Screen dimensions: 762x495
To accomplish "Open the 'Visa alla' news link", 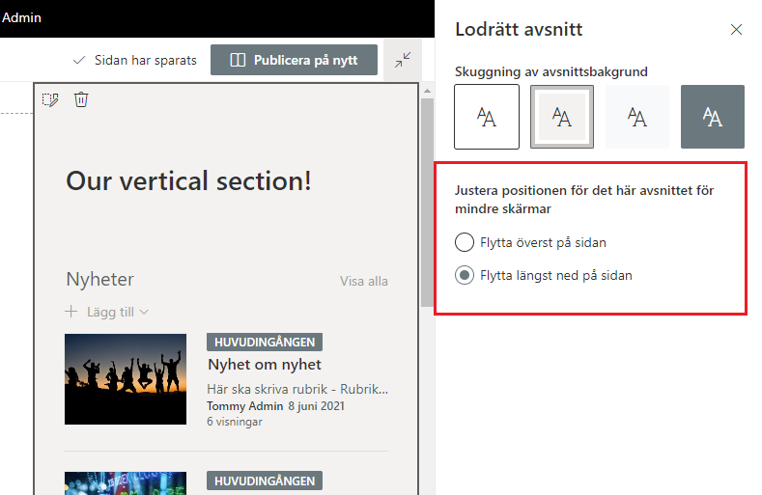I will (x=363, y=281).
